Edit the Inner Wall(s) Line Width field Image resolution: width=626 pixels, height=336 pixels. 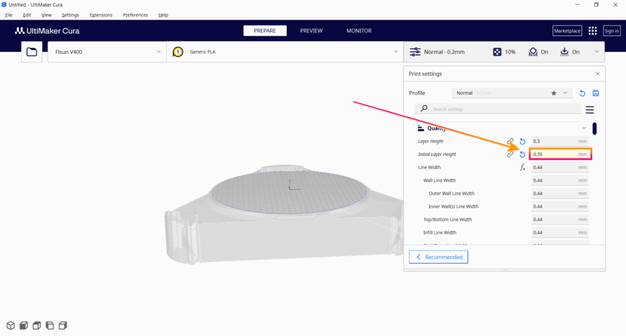(x=560, y=206)
